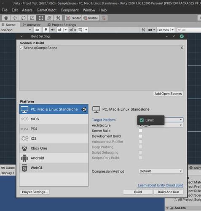
Task: Open Assets menu
Action: 27,10
